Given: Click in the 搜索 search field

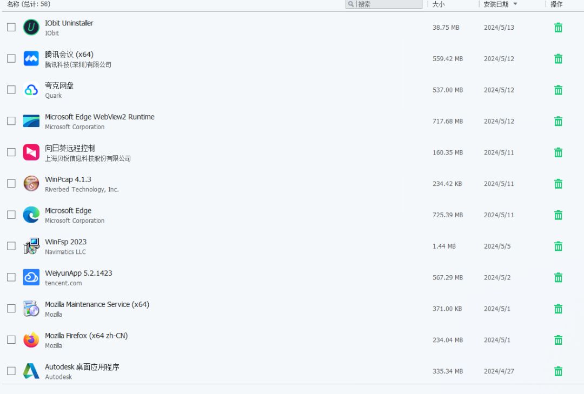Looking at the screenshot, I should [x=384, y=4].
